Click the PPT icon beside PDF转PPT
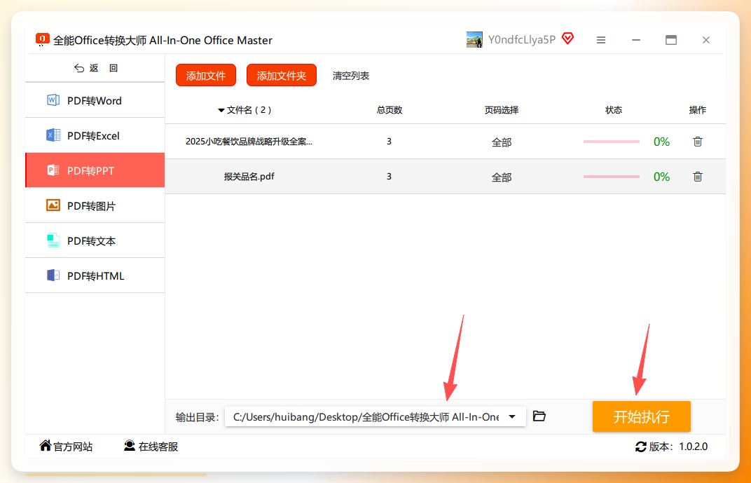 pyautogui.click(x=53, y=170)
